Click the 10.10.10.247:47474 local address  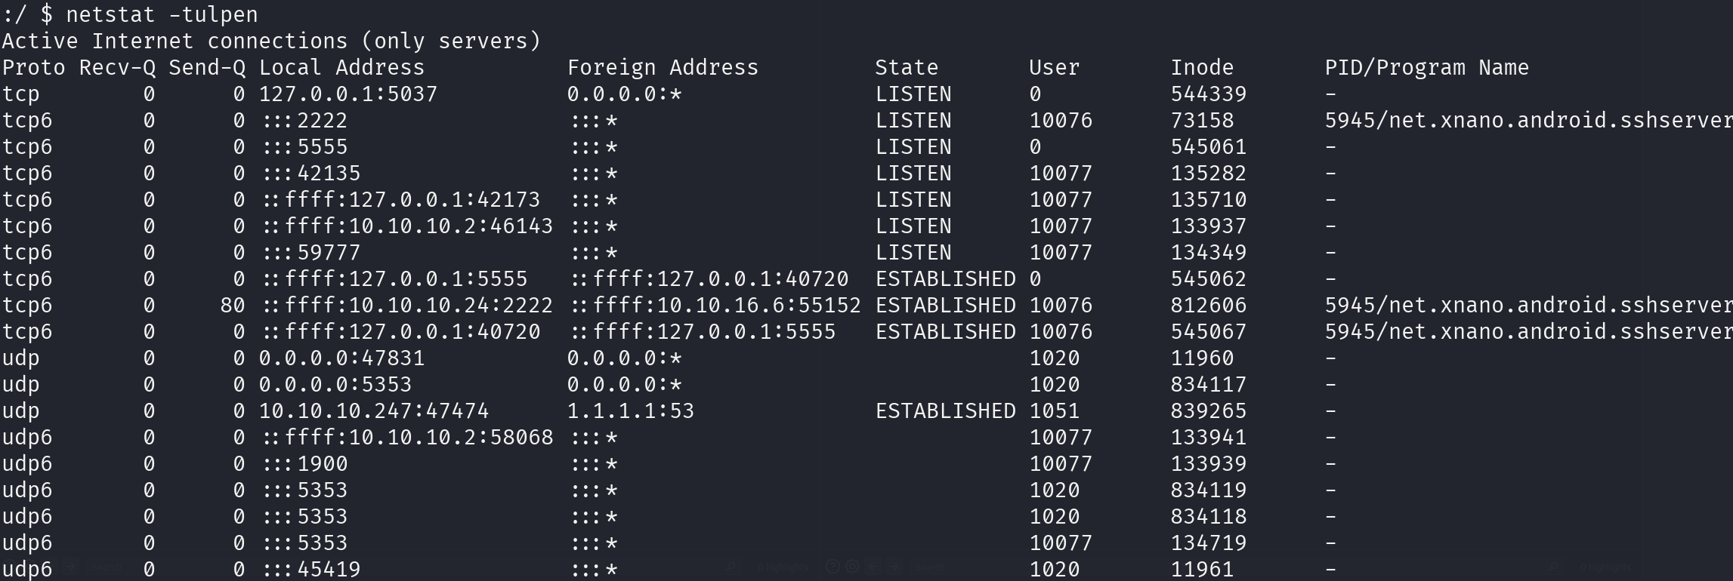pyautogui.click(x=373, y=411)
